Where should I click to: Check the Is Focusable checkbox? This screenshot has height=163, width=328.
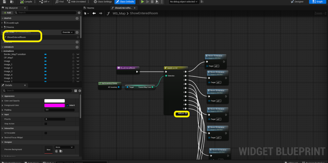click(46, 133)
